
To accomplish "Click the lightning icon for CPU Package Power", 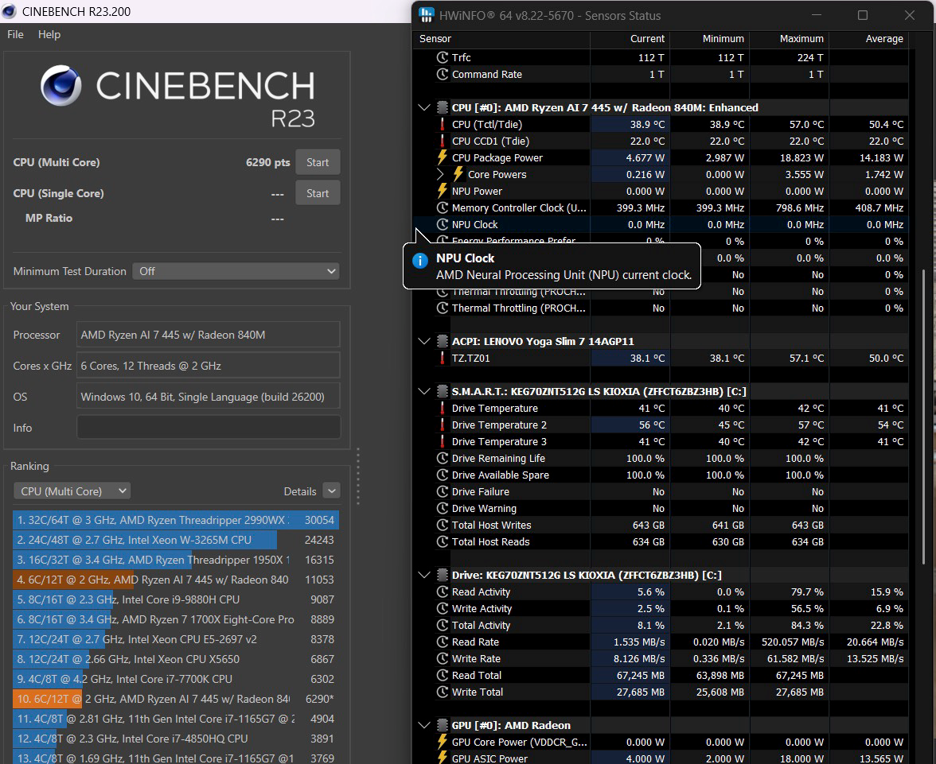I will [443, 157].
